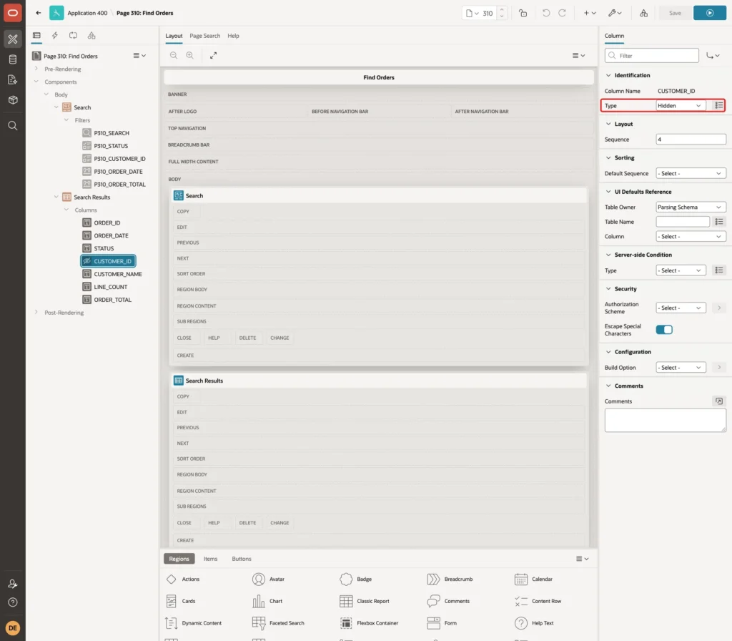Open the Build Option dropdown
Screen dimensions: 732x641
click(x=681, y=368)
